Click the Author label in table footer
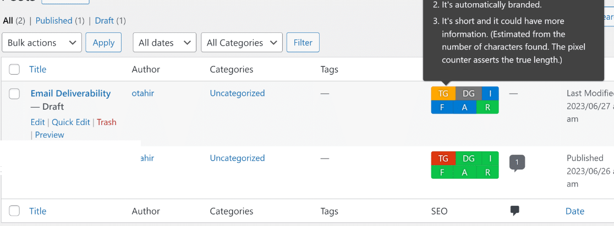 pos(146,211)
